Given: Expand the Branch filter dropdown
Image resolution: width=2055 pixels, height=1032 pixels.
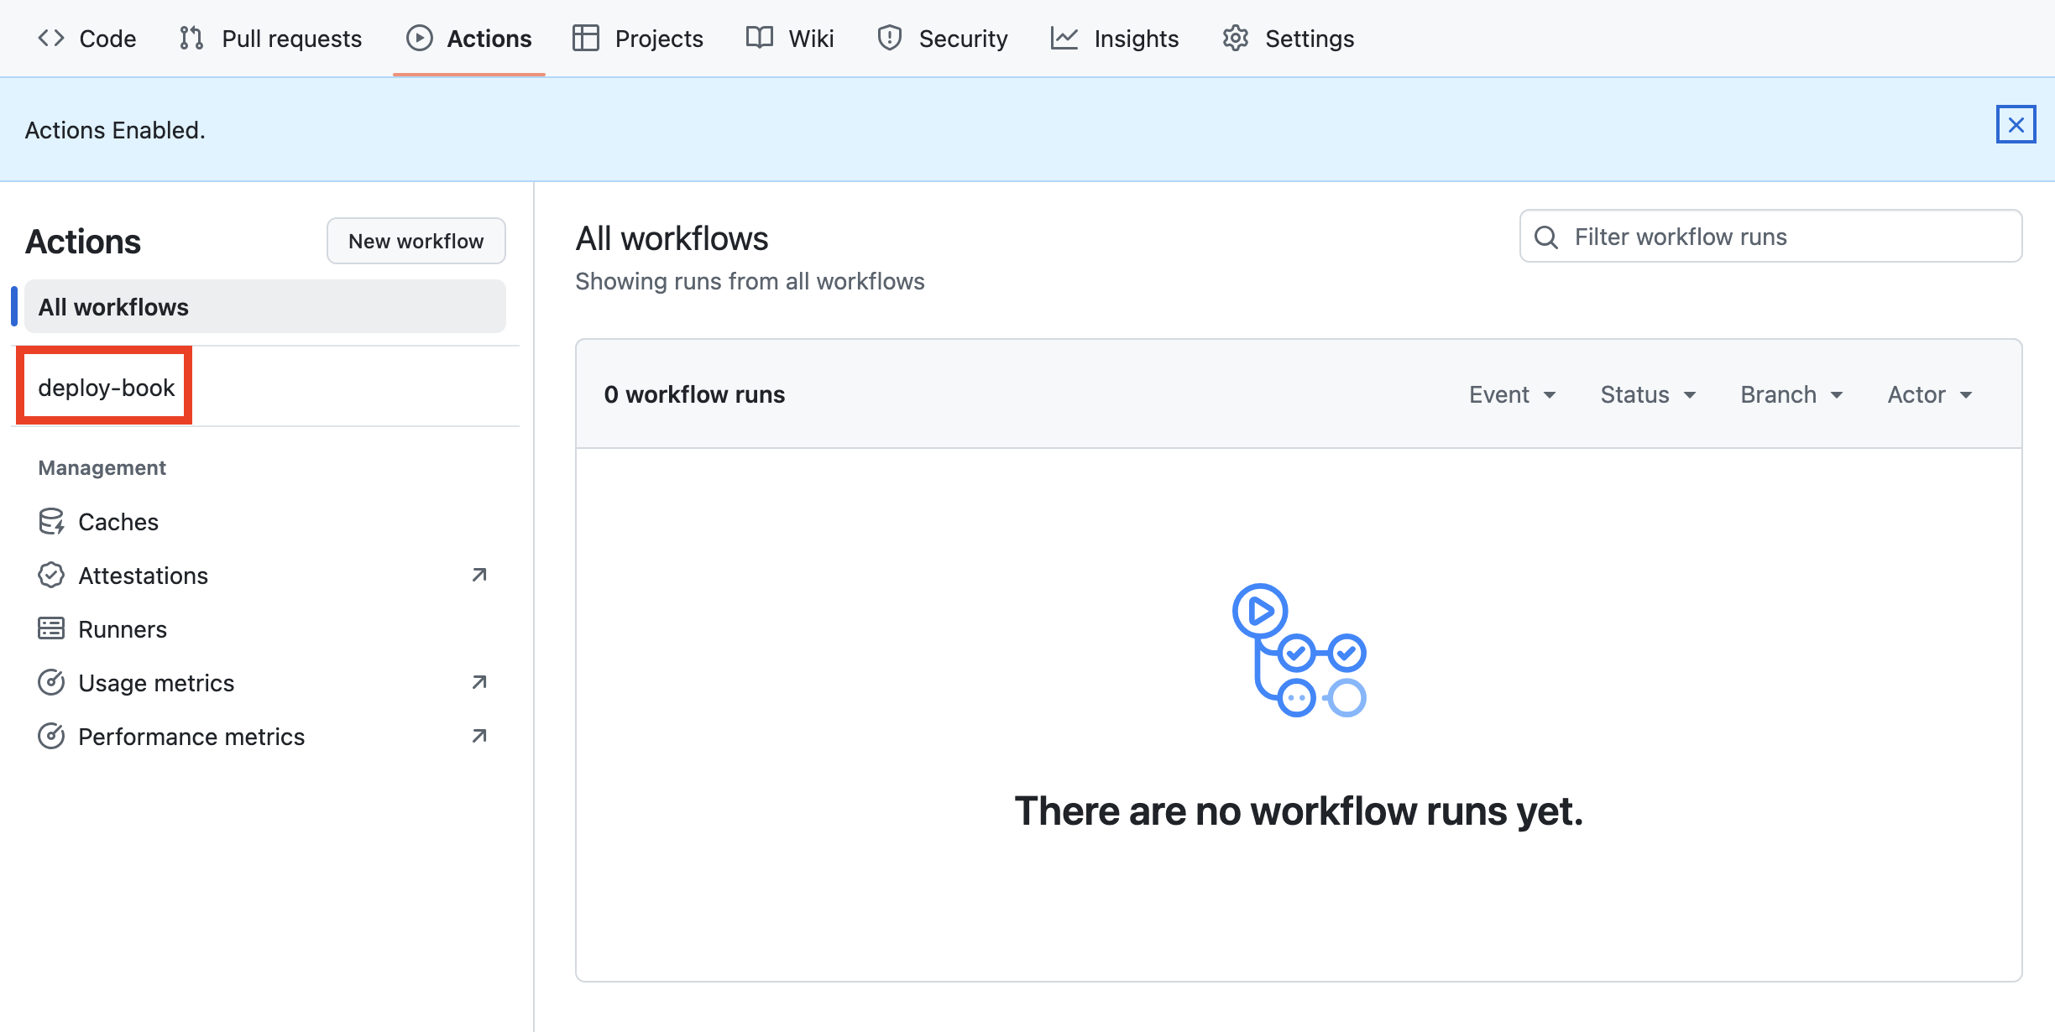Looking at the screenshot, I should click(1791, 395).
